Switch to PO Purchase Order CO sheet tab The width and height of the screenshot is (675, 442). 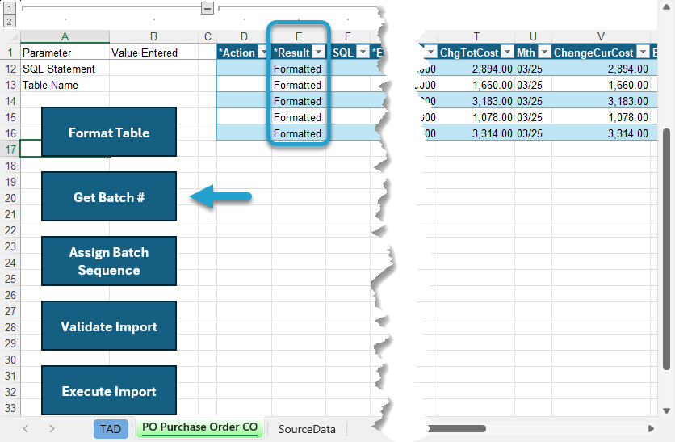coord(199,427)
